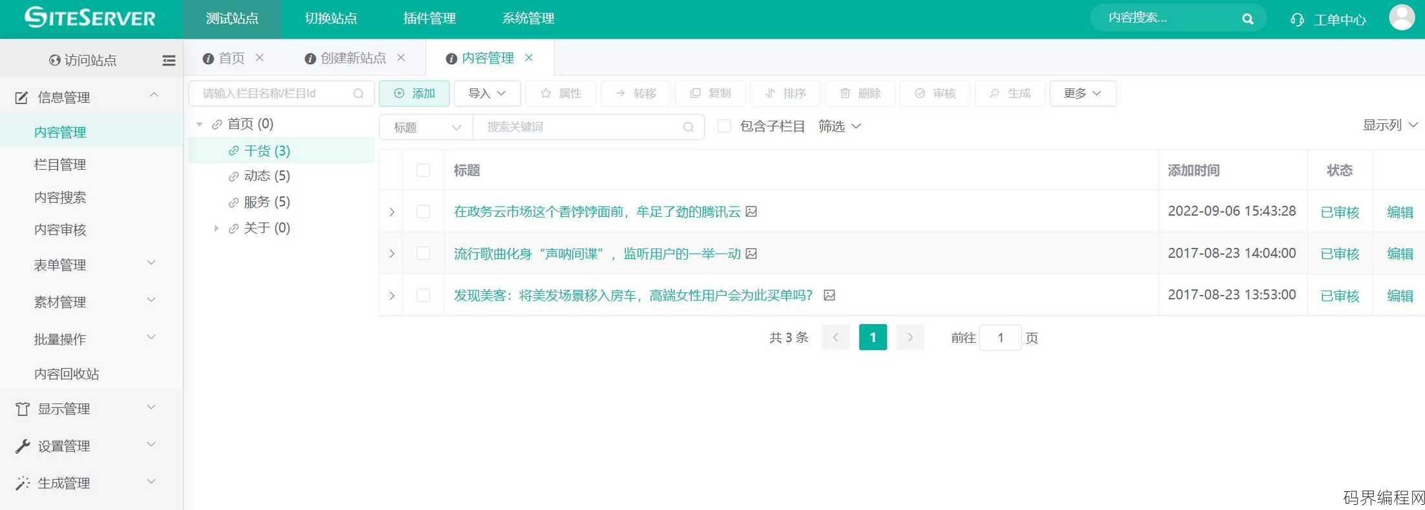Screen dimensions: 1425x510
Task: Open the 插件管理 top menu
Action: click(x=430, y=19)
